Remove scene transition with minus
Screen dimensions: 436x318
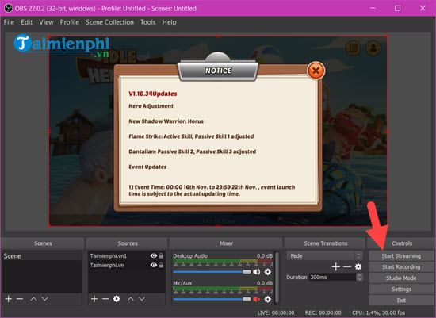click(347, 266)
